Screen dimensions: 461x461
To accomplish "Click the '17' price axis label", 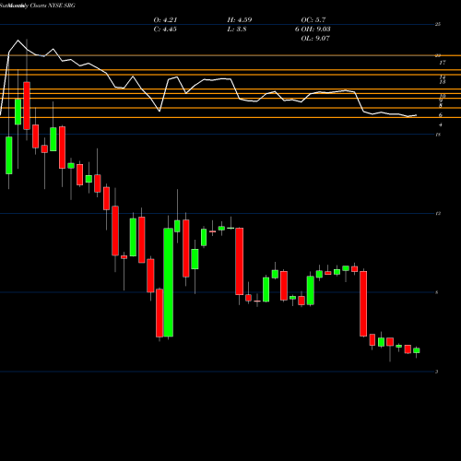I will (443, 63).
